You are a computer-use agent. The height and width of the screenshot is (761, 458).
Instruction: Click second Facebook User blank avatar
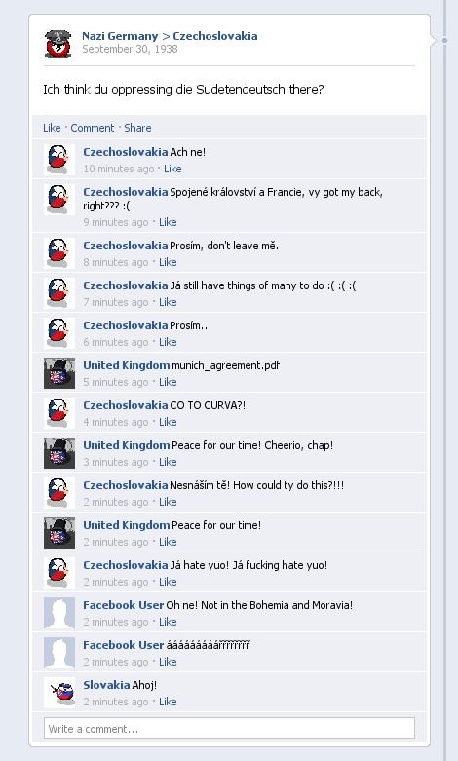[x=59, y=653]
